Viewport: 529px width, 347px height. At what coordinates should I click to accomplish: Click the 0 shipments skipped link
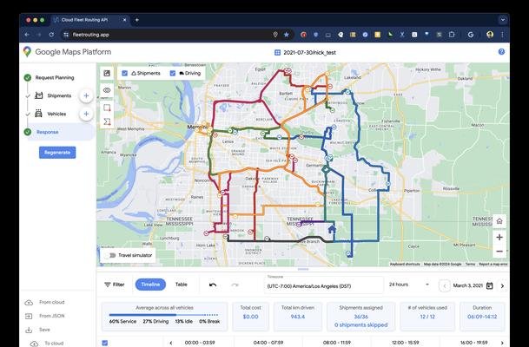360,325
